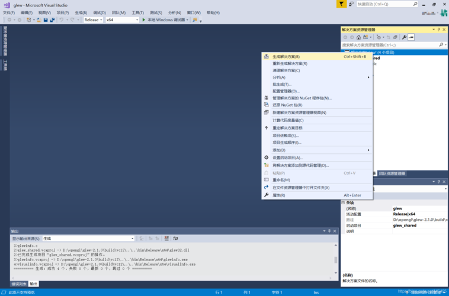Screen dimensions: 449x296
Task: Click build solution icon beside 生成解决方案
Action: tap(267, 56)
